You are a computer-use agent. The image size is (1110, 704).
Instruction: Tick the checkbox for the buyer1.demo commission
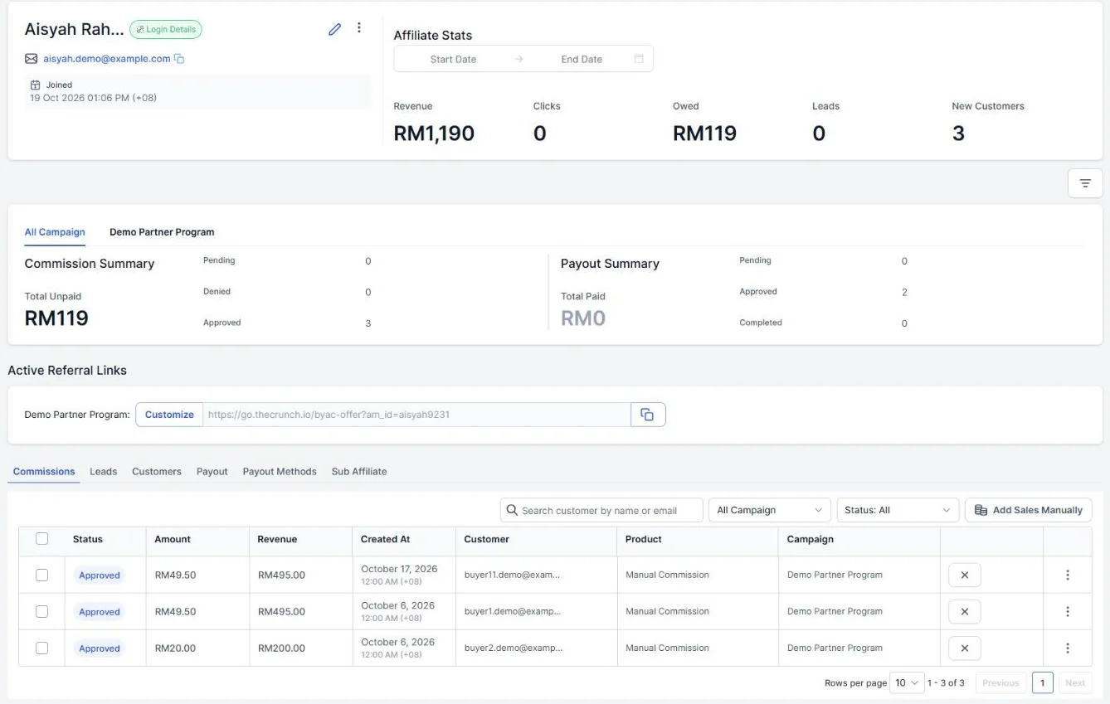[42, 611]
